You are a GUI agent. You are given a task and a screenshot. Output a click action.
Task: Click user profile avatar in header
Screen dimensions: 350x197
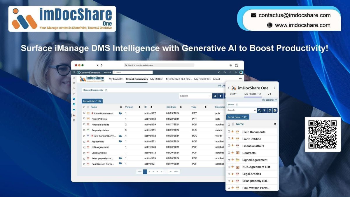[241, 72]
